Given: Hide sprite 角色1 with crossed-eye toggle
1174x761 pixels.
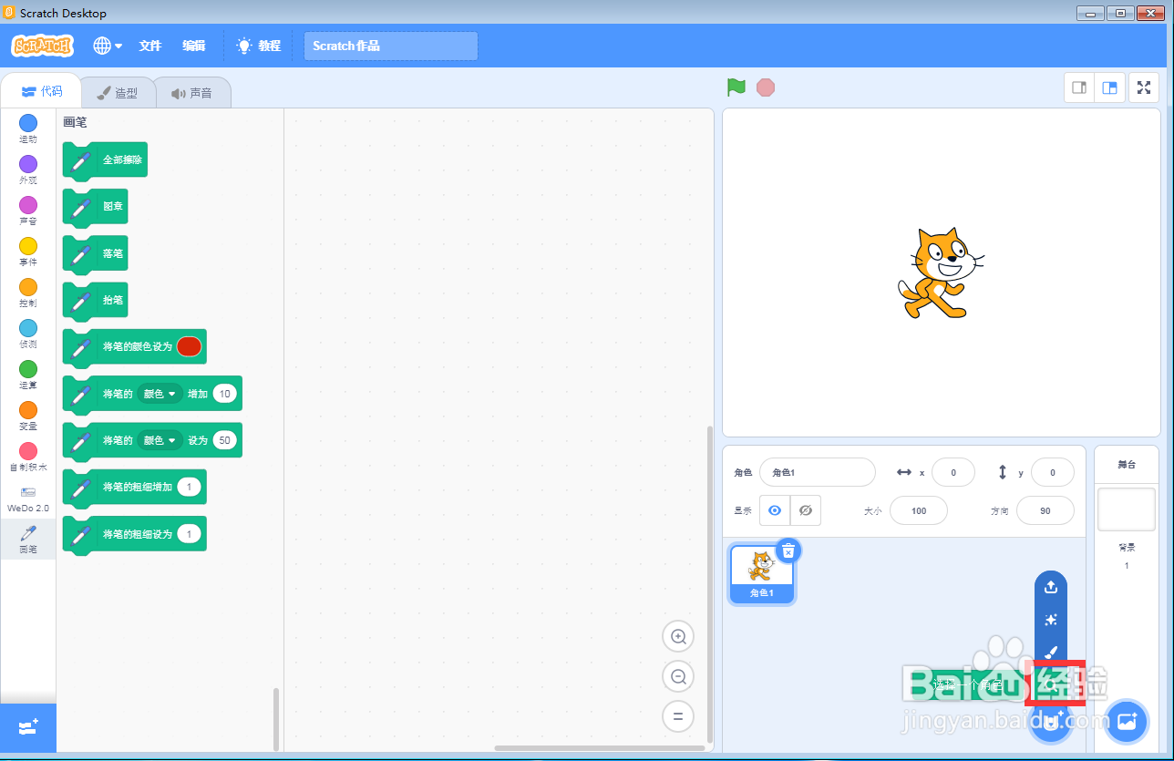Looking at the screenshot, I should (806, 510).
